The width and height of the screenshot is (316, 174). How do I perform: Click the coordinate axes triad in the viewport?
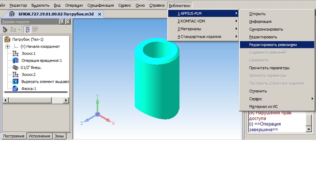pyautogui.click(x=97, y=110)
